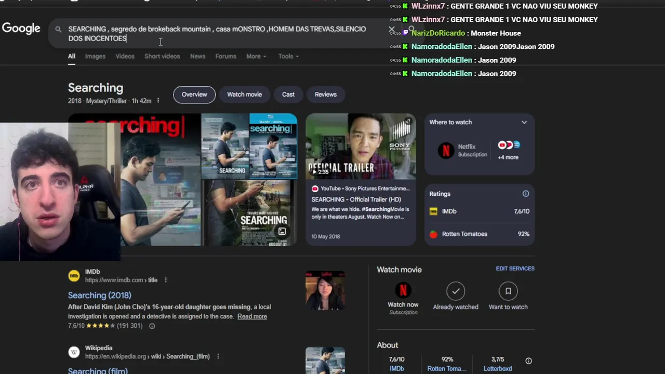Open the three-dot menu for IMDb result

(x=166, y=280)
